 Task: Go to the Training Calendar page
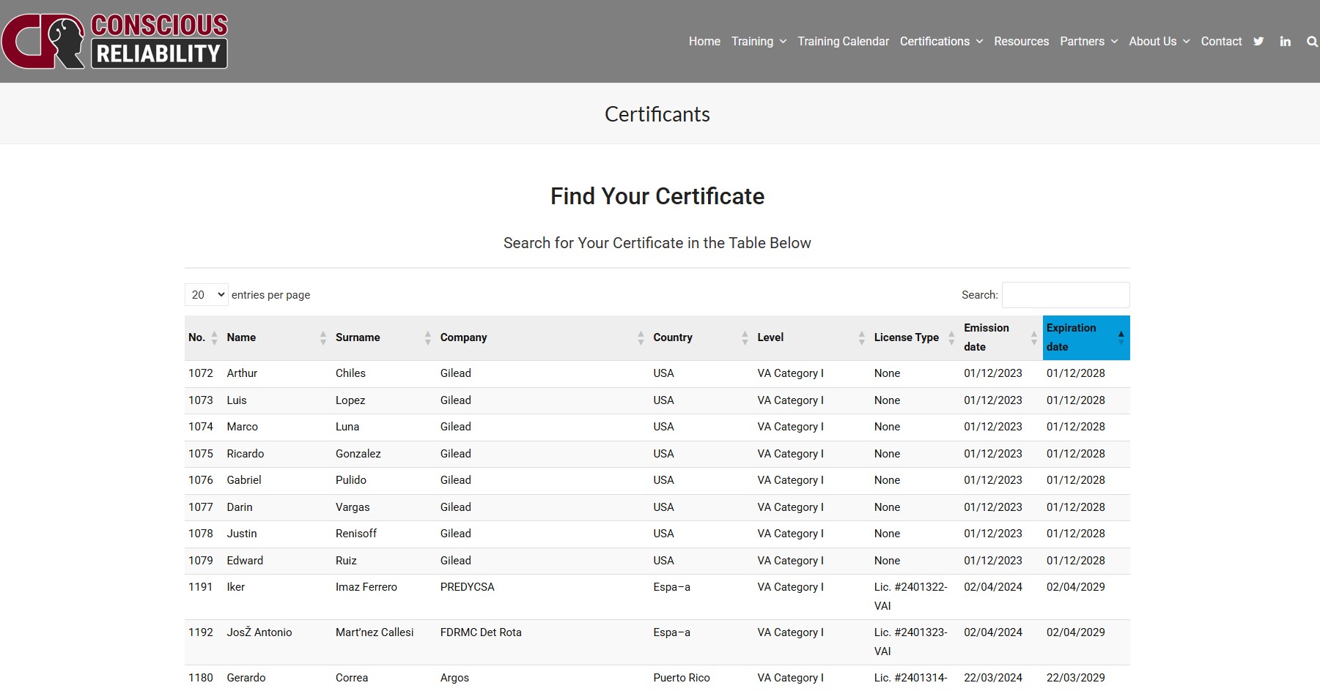point(843,42)
